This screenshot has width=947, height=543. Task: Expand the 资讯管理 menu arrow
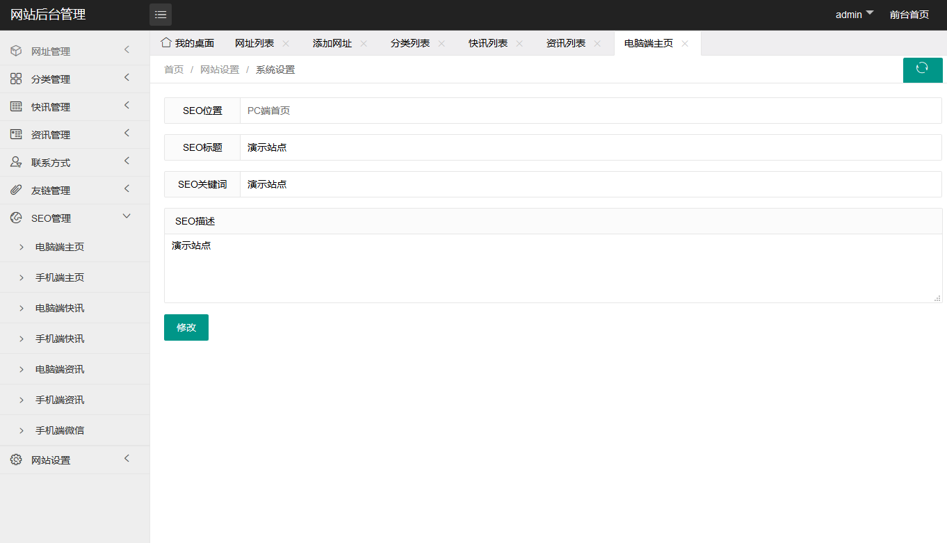[x=127, y=133]
